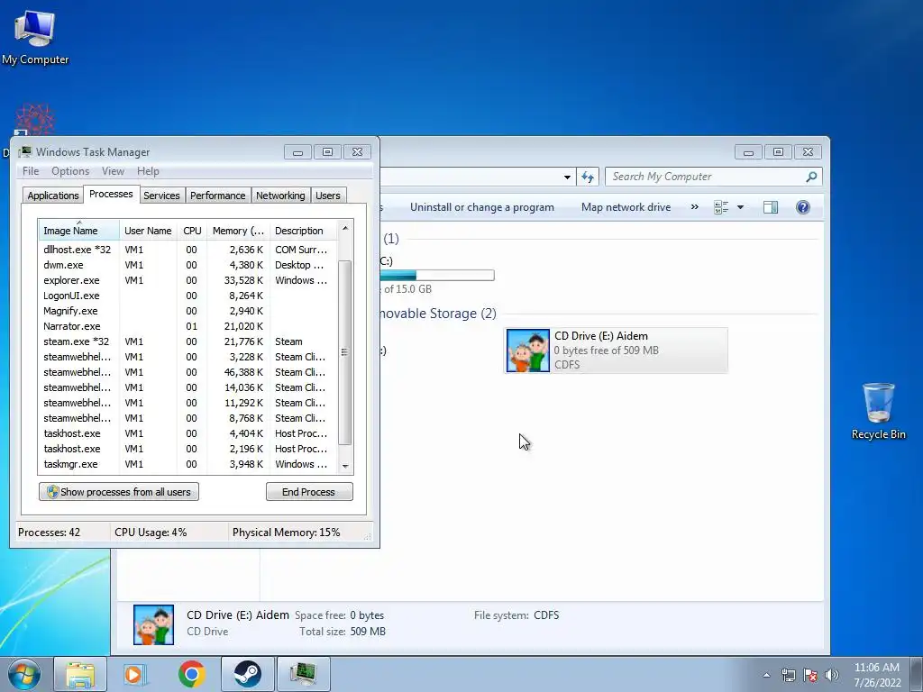Image resolution: width=923 pixels, height=692 pixels.
Task: Open the clock showing 11:06 AM
Action: [x=877, y=675]
